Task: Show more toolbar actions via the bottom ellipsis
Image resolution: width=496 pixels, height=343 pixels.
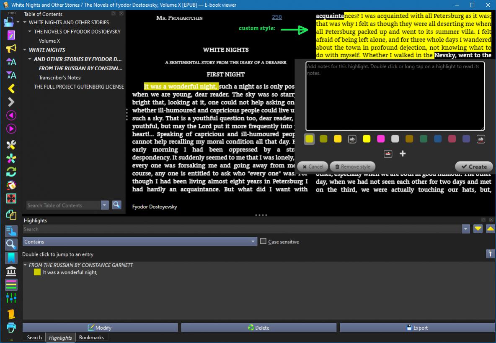Action: coord(11,340)
